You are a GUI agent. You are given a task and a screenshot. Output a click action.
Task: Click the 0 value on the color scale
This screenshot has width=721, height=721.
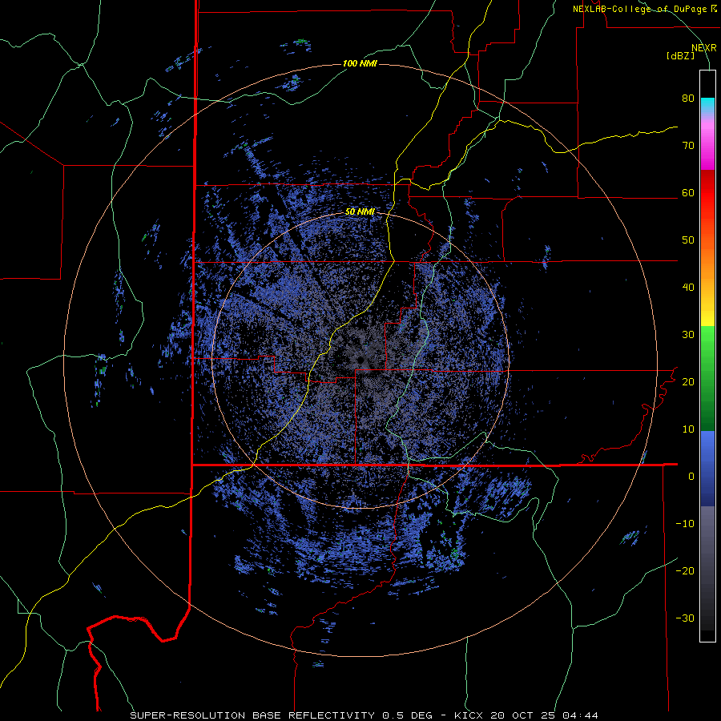pos(691,477)
